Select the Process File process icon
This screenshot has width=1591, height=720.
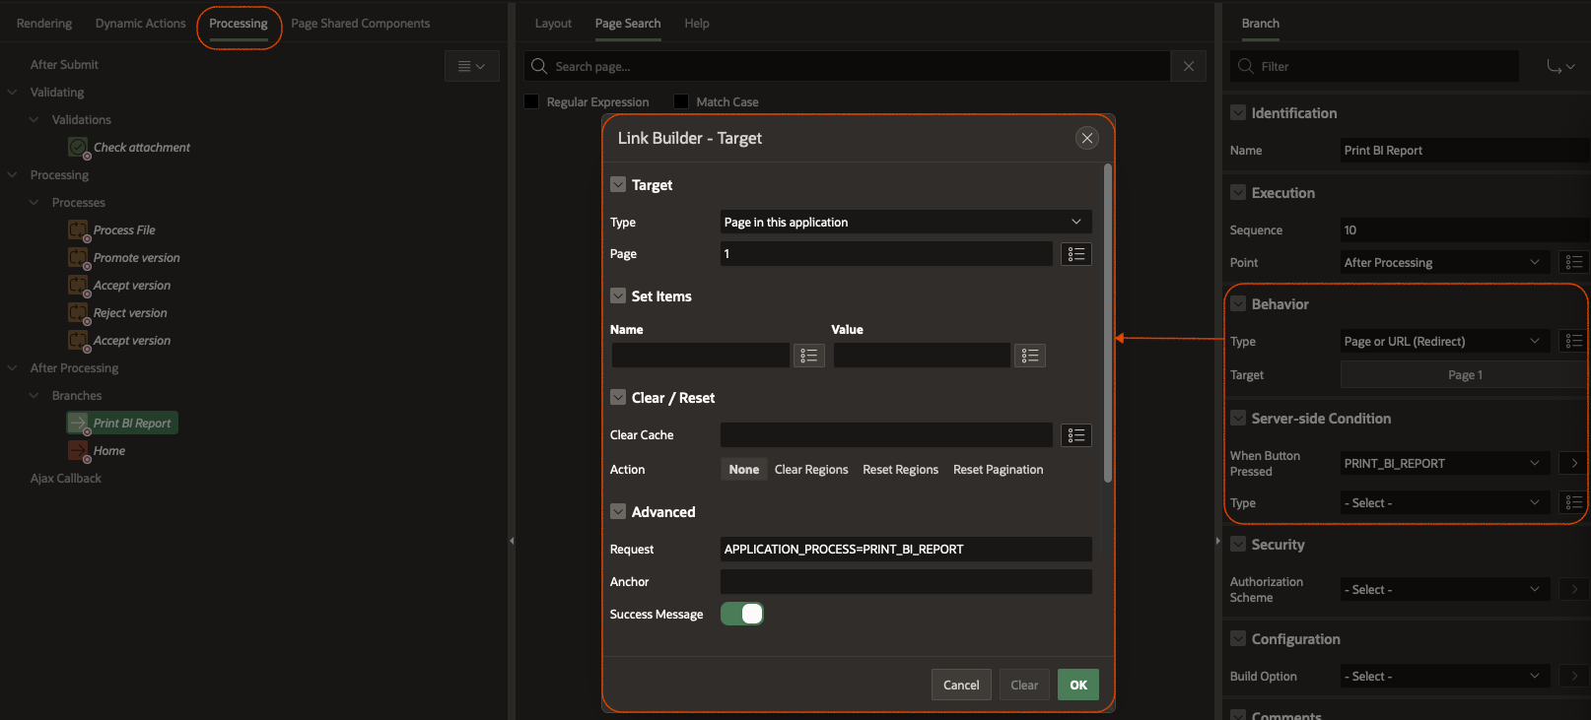(x=78, y=229)
